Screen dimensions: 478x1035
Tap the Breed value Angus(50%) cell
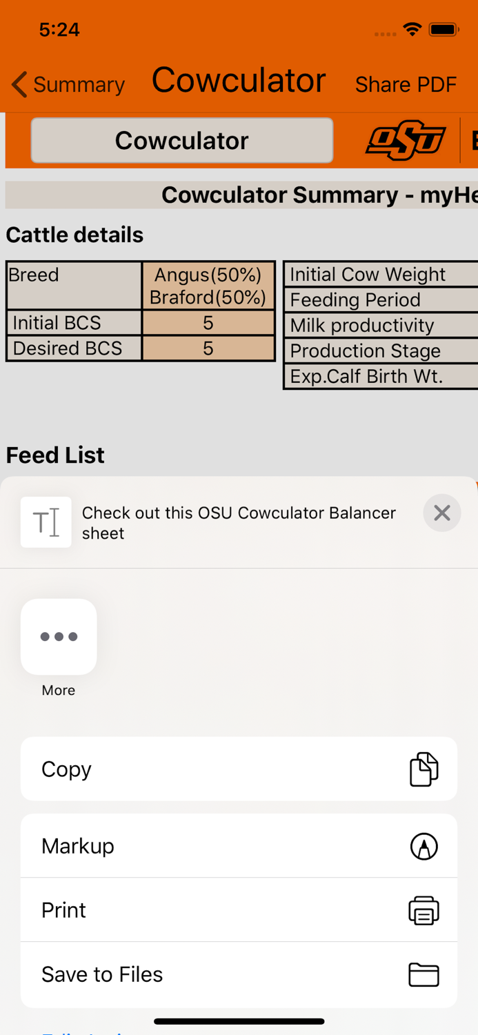[208, 286]
